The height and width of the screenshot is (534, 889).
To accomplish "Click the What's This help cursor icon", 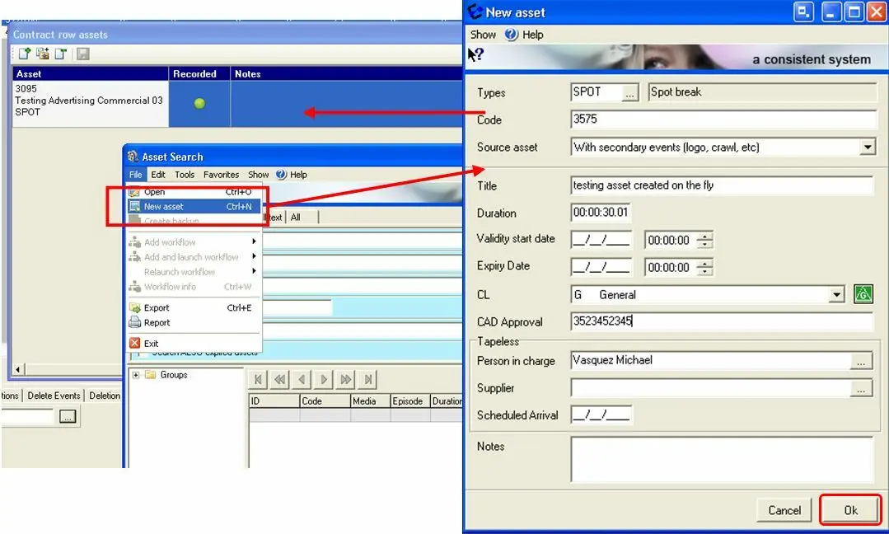I will [x=475, y=56].
